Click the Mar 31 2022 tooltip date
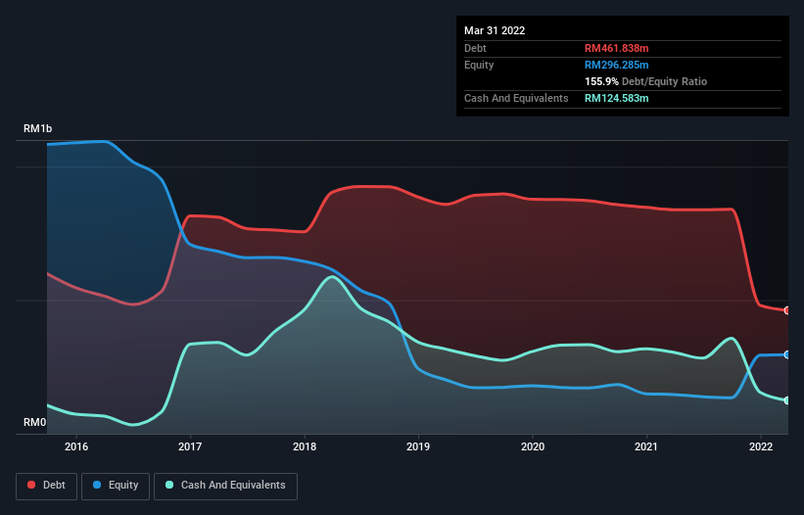804x515 pixels. (x=495, y=30)
